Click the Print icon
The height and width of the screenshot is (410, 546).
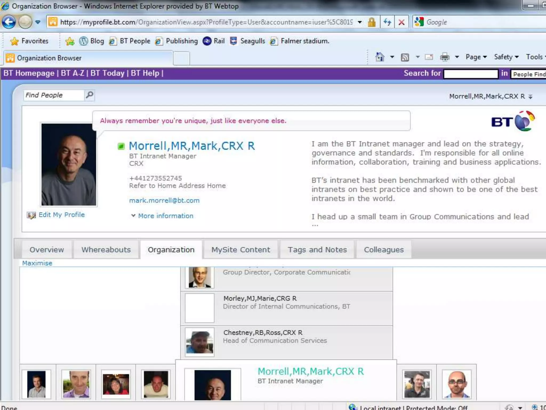coord(445,57)
